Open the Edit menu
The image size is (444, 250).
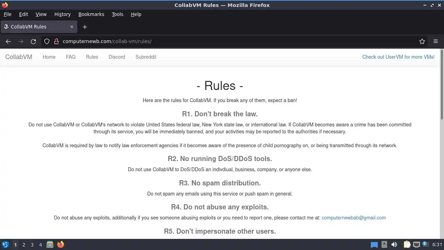[24, 14]
